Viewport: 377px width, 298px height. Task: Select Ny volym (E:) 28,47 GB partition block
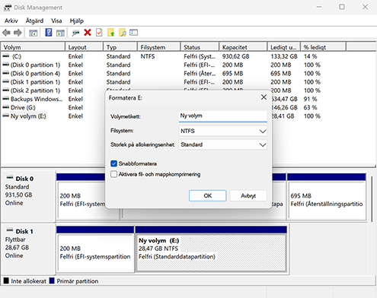coord(211,249)
